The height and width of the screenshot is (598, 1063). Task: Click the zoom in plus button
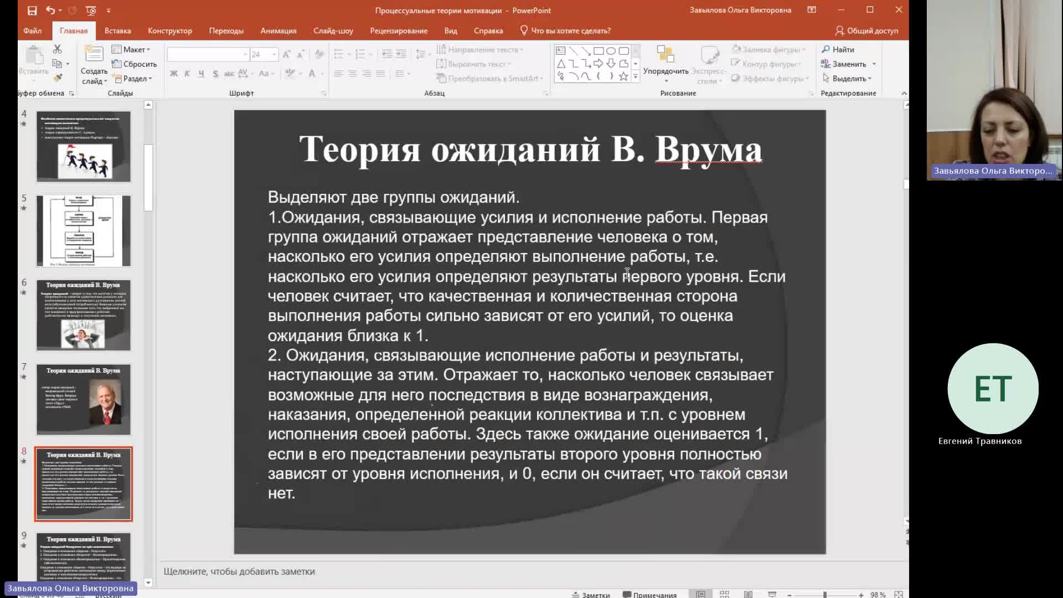pyautogui.click(x=861, y=595)
